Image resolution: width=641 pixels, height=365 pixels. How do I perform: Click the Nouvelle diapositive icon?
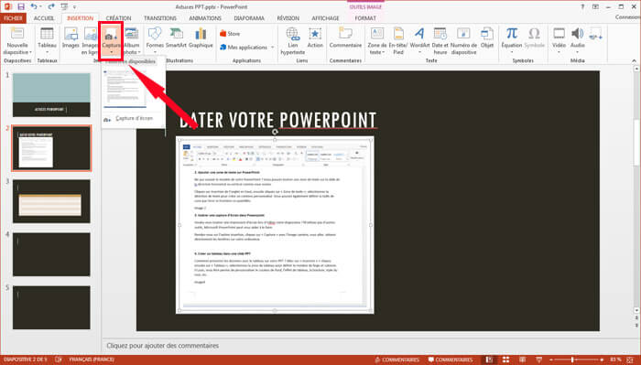coord(17,34)
